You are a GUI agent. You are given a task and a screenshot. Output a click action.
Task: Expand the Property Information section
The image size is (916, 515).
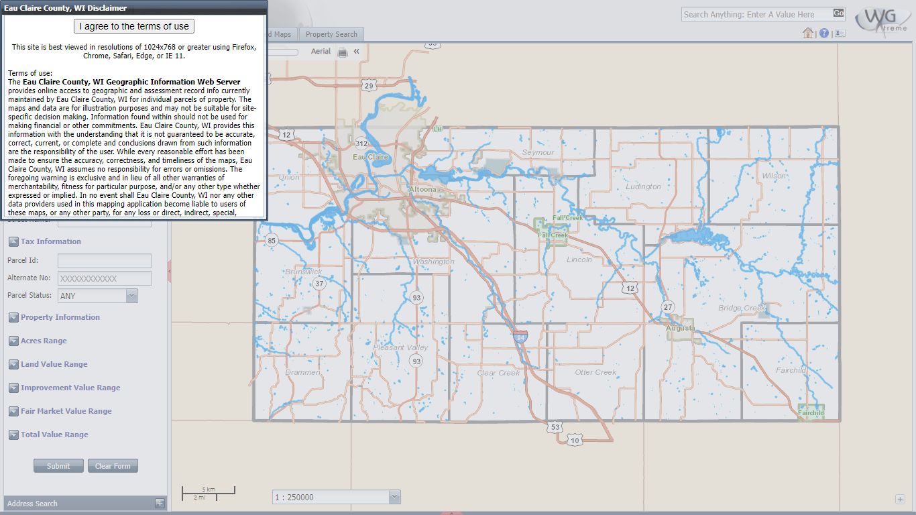click(x=14, y=317)
